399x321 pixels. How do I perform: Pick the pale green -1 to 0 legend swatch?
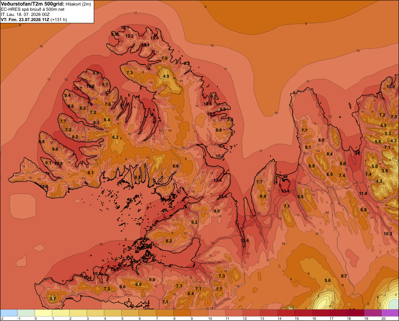tap(26, 313)
